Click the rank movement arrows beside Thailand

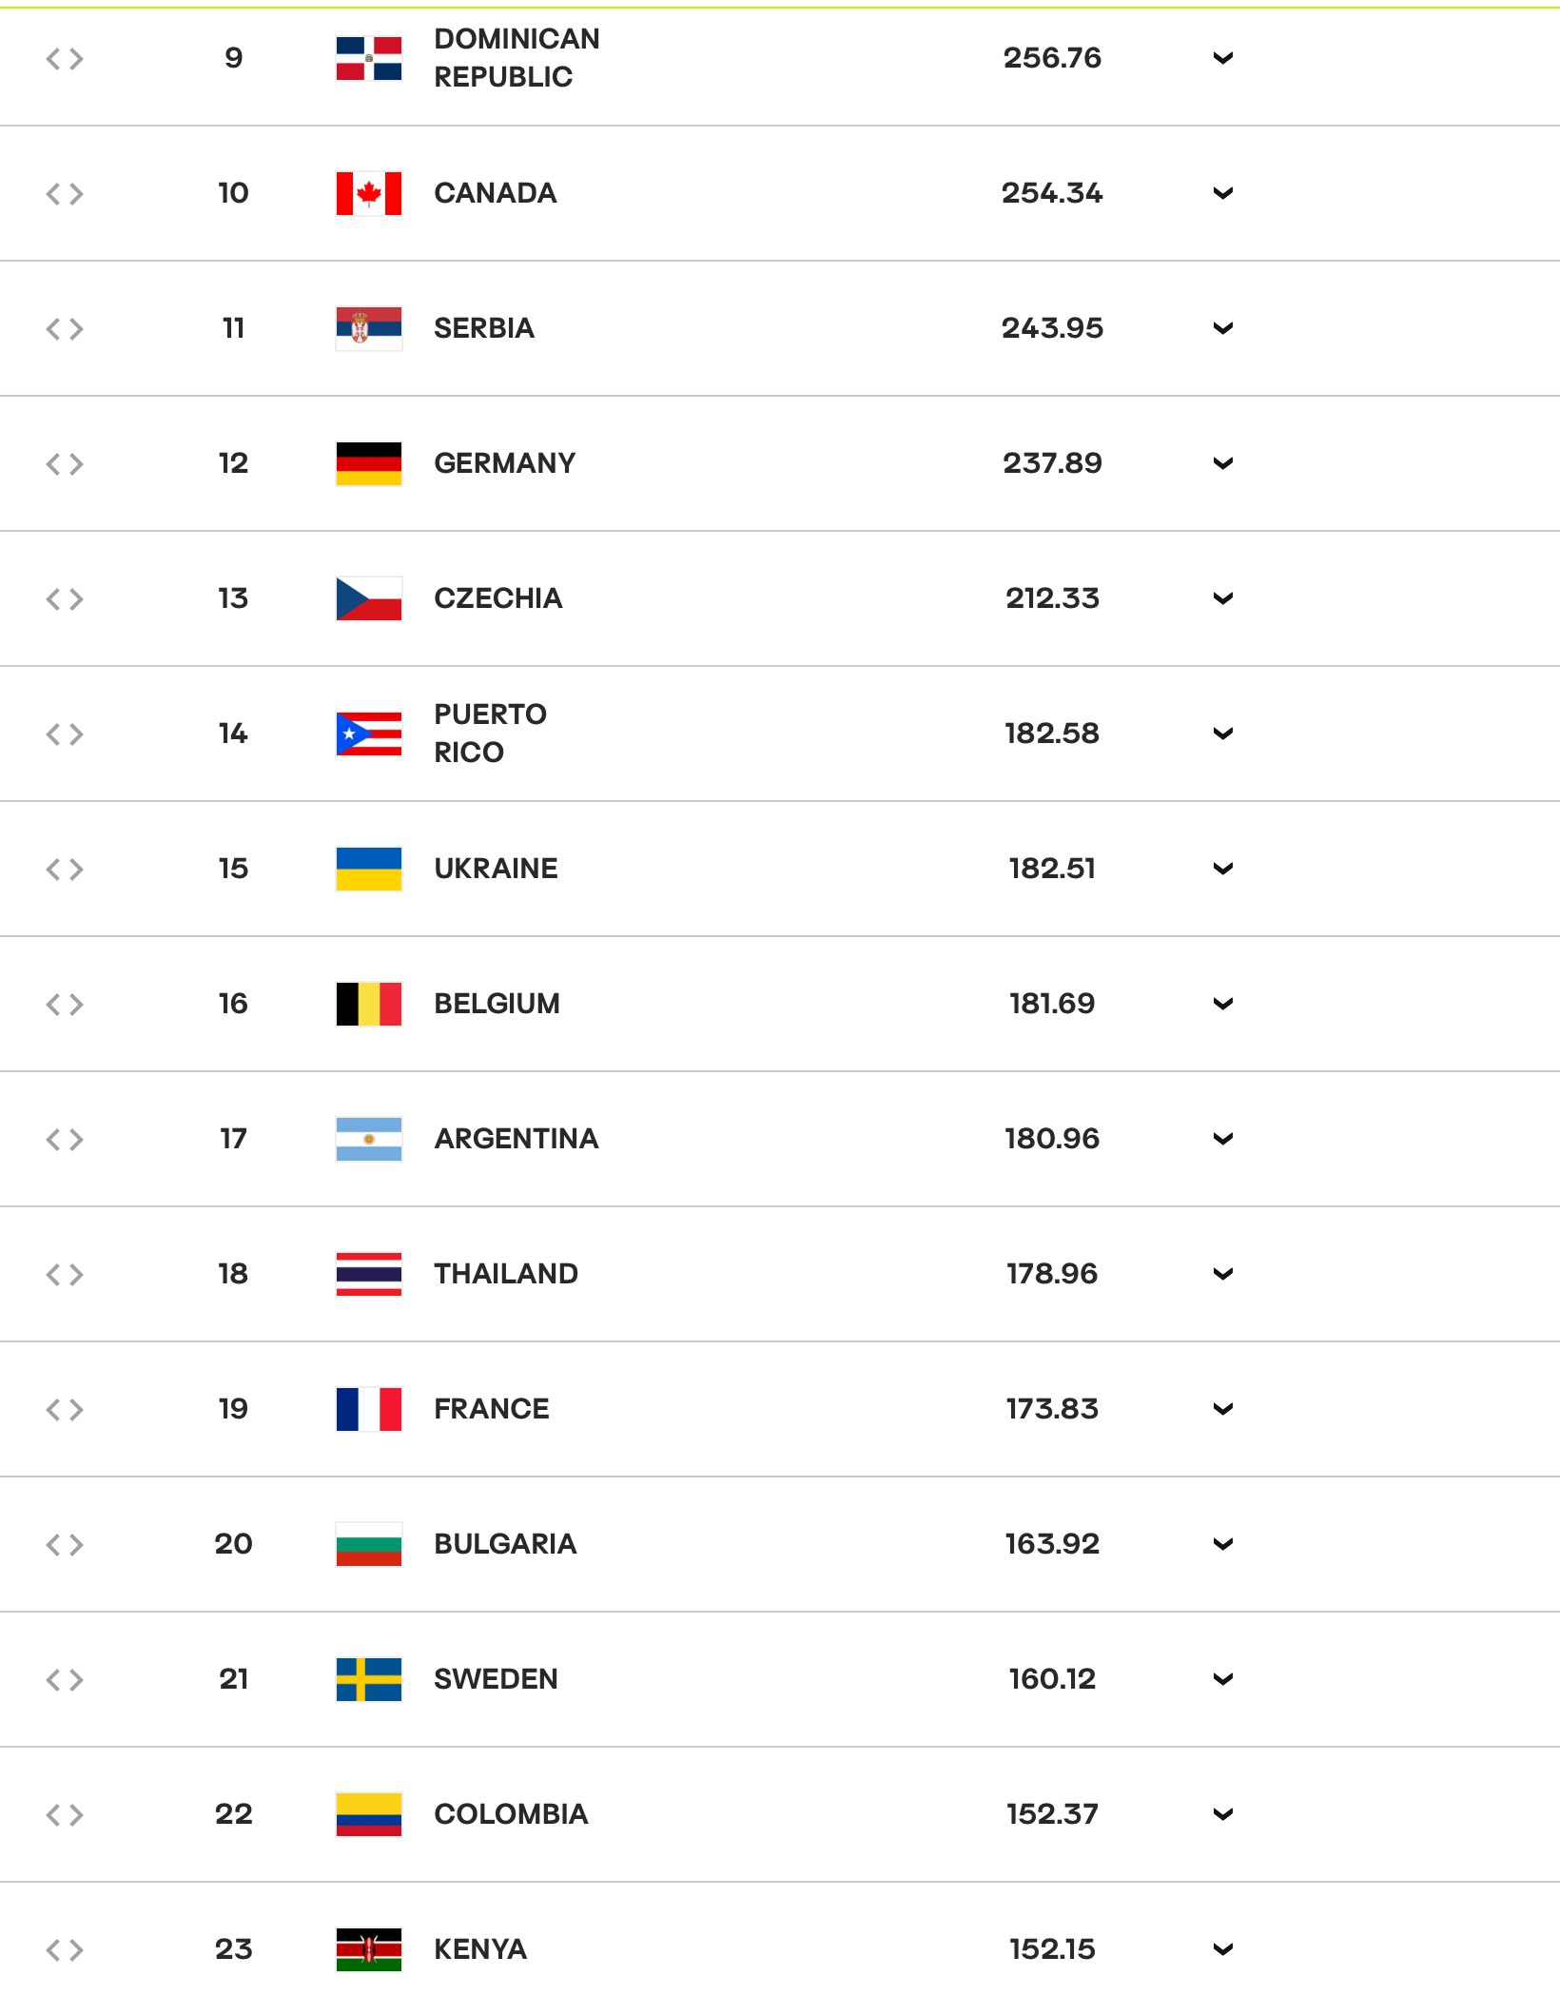pyautogui.click(x=65, y=1274)
